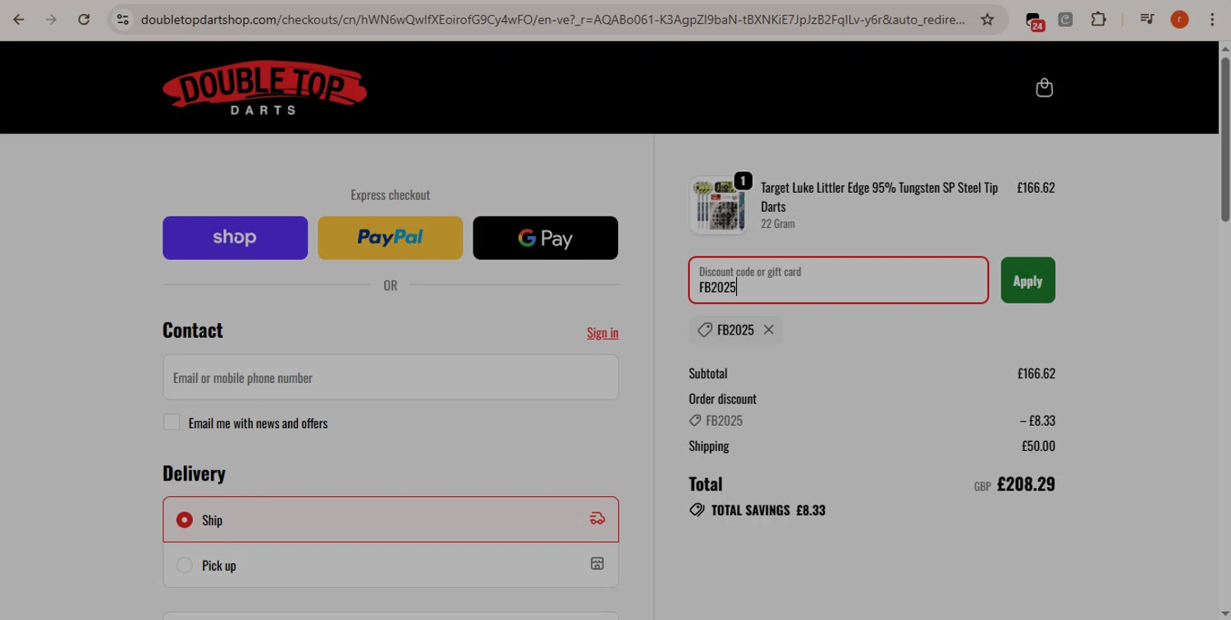Open the Chrome three-dot menu

point(1211,19)
